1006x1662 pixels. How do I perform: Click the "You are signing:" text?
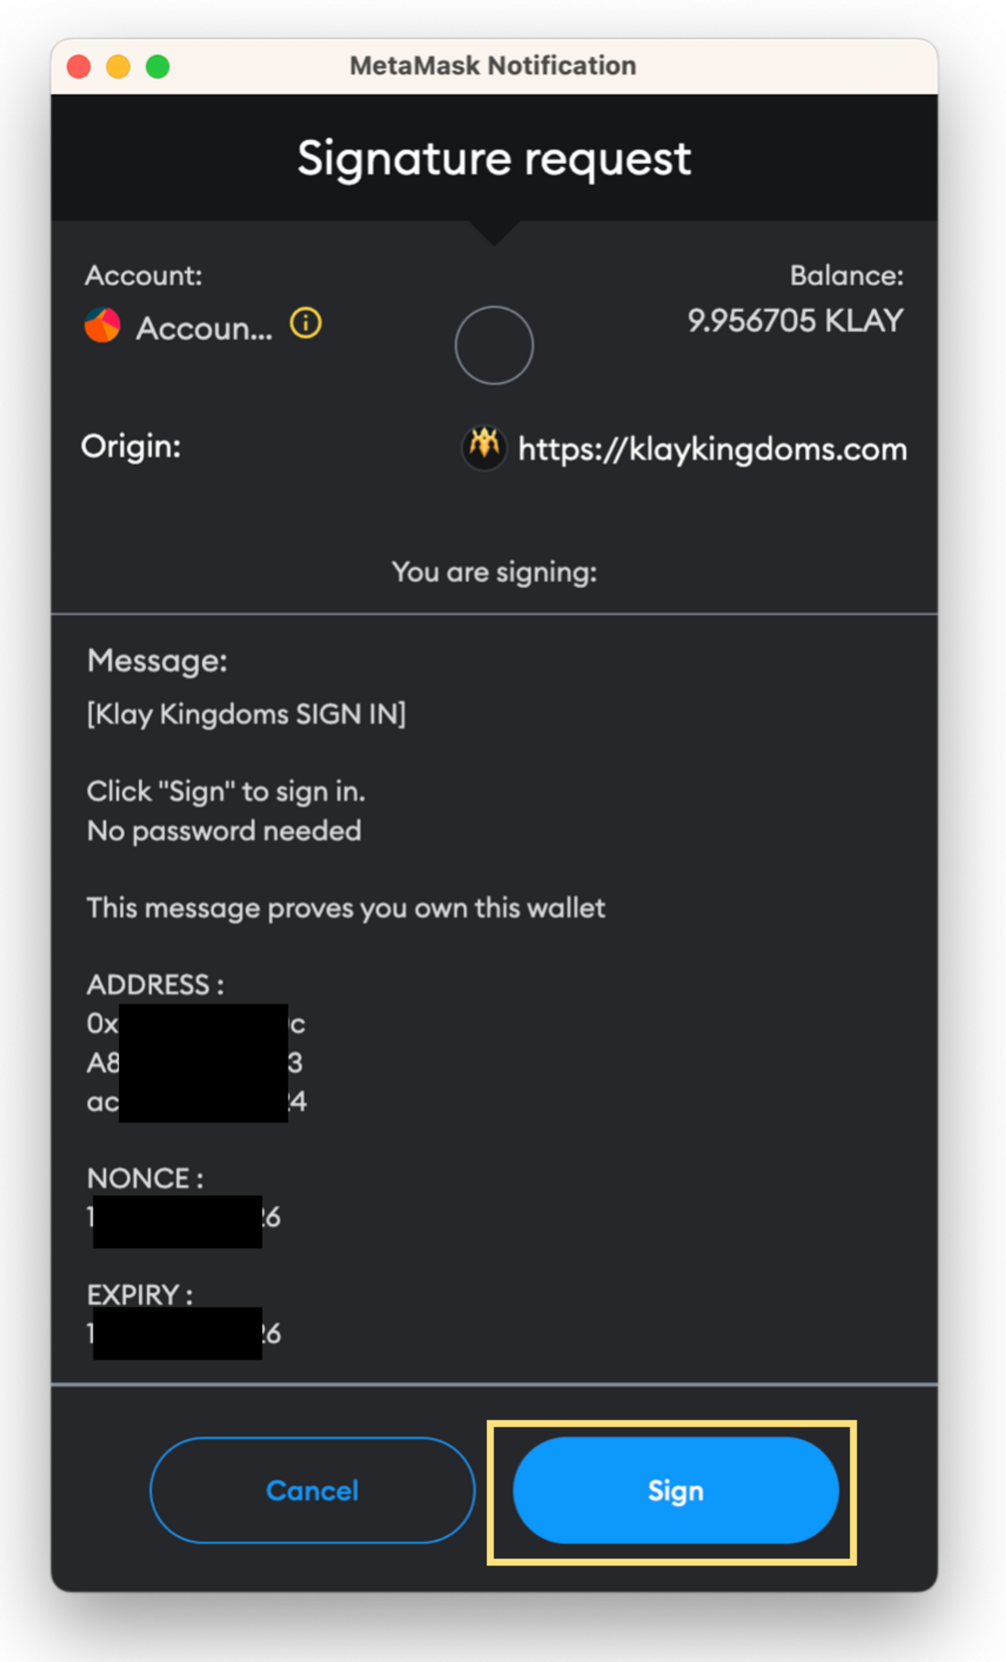(494, 572)
